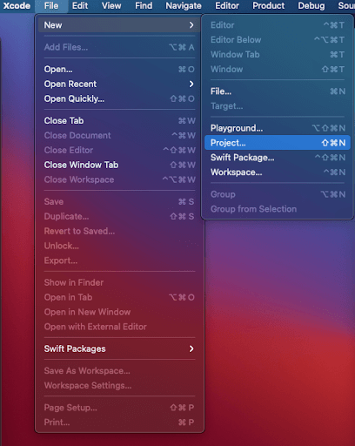Choose File… in the New submenu
The image size is (355, 446).
278,91
